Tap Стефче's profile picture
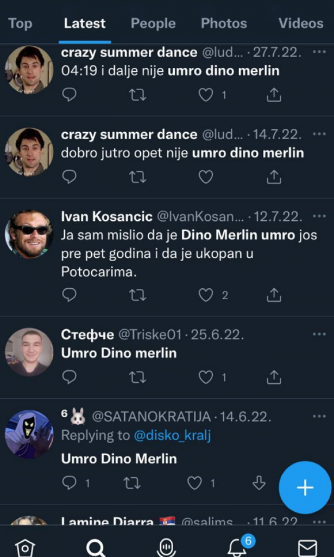Image resolution: width=334 pixels, height=557 pixels. [x=29, y=352]
